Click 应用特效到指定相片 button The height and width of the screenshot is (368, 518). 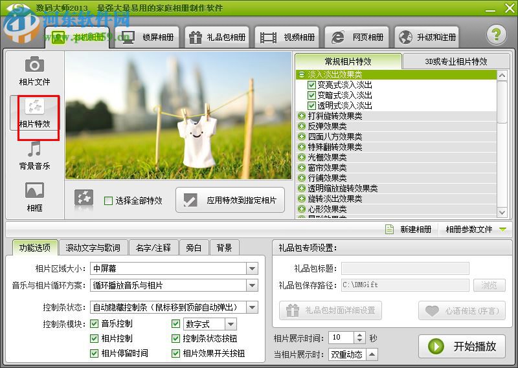coord(231,200)
